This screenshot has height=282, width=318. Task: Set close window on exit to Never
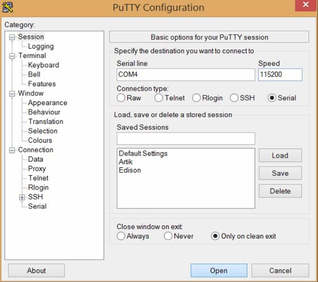(168, 236)
